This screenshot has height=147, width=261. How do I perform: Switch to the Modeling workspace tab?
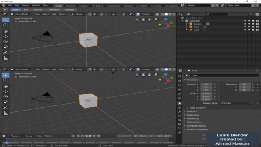click(70, 6)
